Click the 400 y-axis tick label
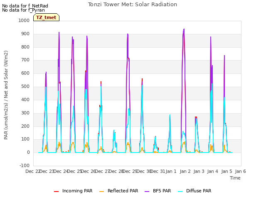Image resolution: width=266 pixels, height=199 pixels. (25, 99)
